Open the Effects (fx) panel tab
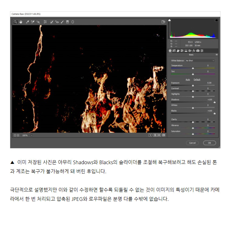The height and width of the screenshot is (230, 229). (194, 51)
